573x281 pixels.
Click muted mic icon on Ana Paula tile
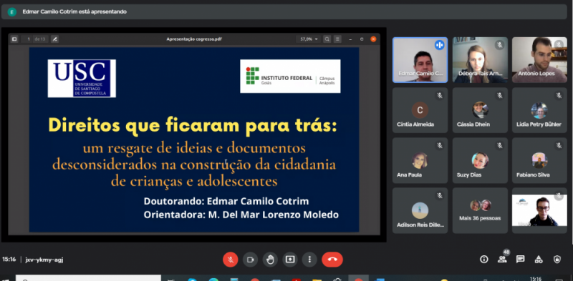(440, 145)
